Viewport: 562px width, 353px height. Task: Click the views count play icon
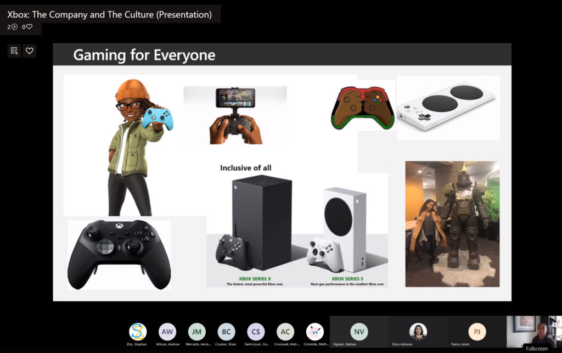14,27
